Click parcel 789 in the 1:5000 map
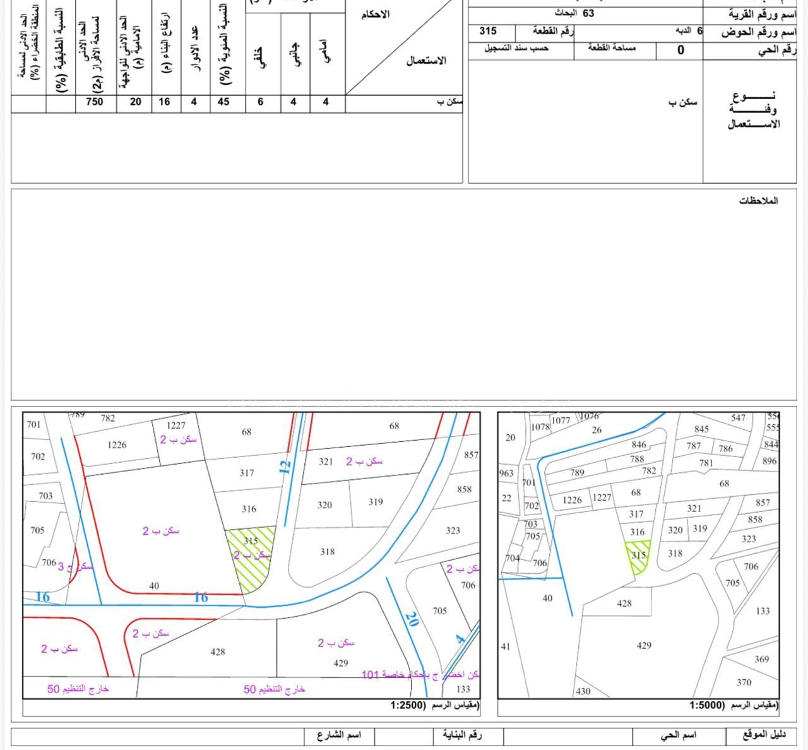This screenshot has width=808, height=750. click(x=577, y=473)
